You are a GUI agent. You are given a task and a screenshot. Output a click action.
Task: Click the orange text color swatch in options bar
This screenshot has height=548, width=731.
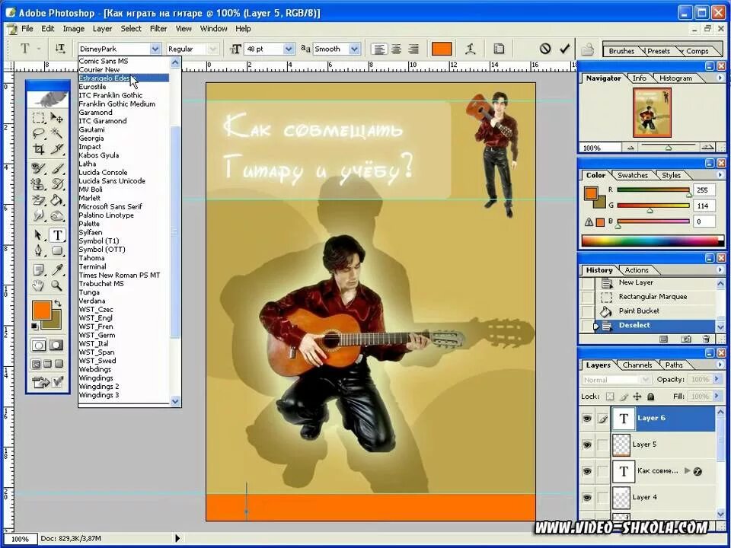pyautogui.click(x=442, y=49)
